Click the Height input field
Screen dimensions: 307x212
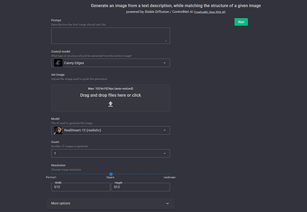[x=140, y=187]
